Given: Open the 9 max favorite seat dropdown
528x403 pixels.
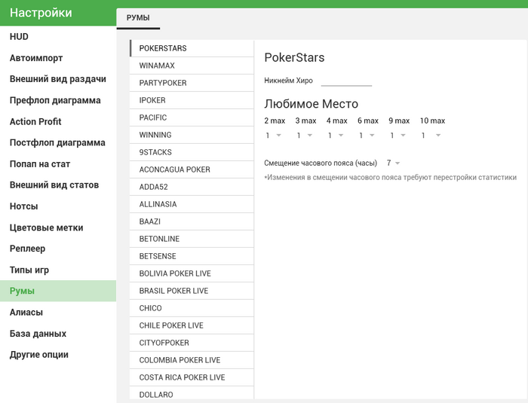Looking at the screenshot, I should pyautogui.click(x=398, y=136).
